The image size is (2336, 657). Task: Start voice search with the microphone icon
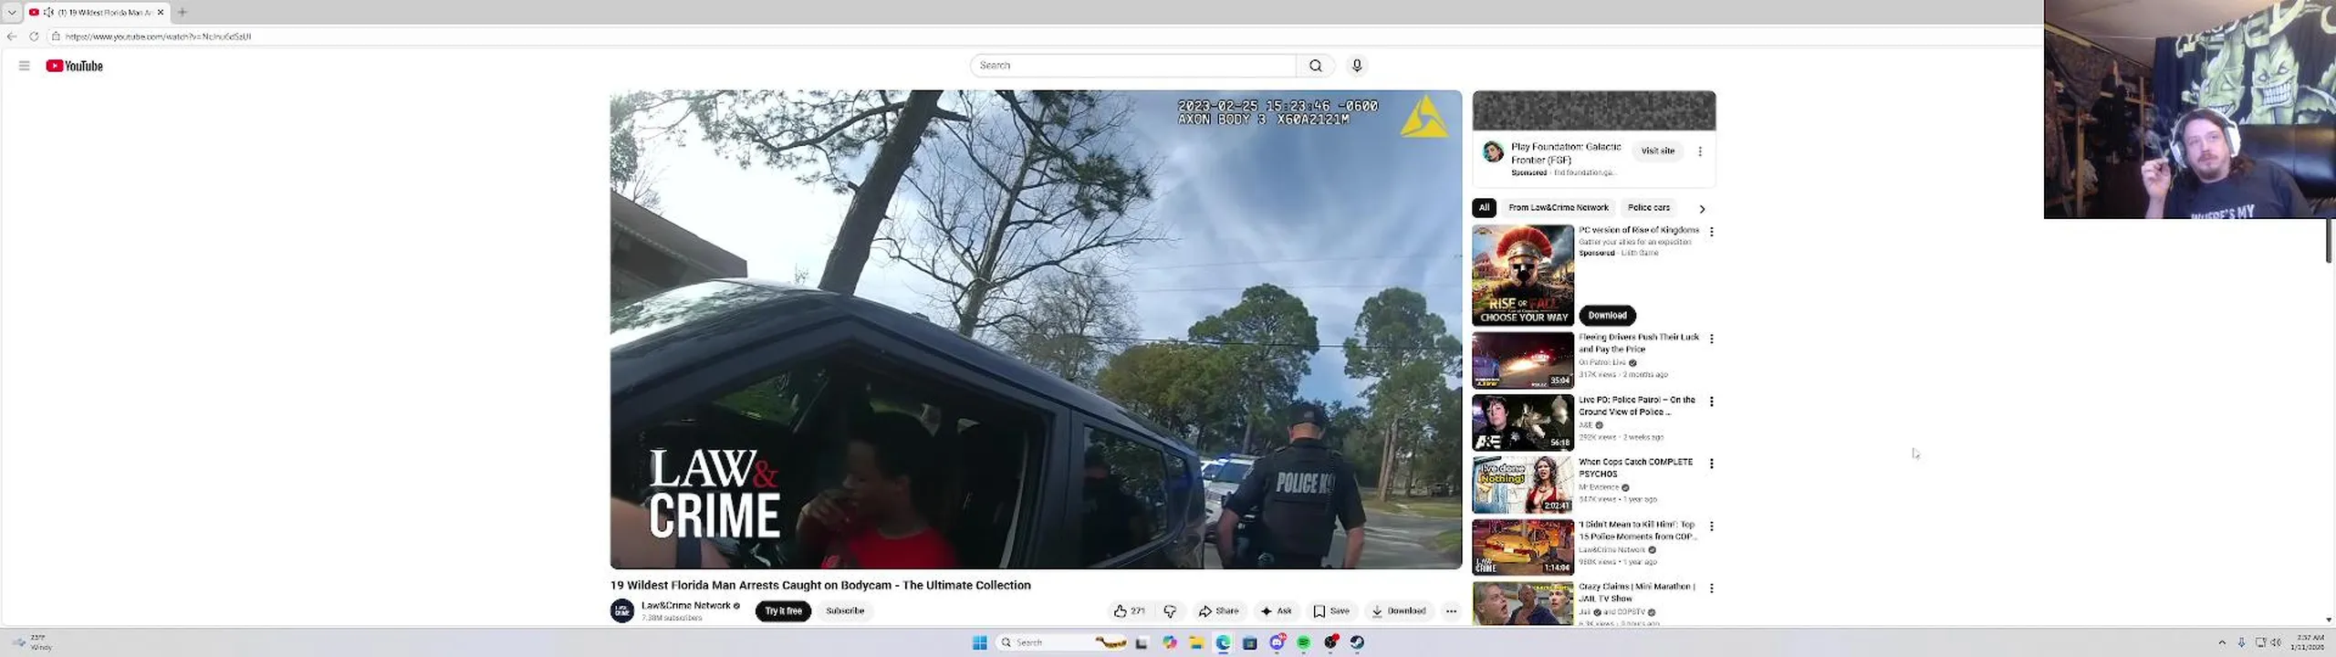(1357, 66)
